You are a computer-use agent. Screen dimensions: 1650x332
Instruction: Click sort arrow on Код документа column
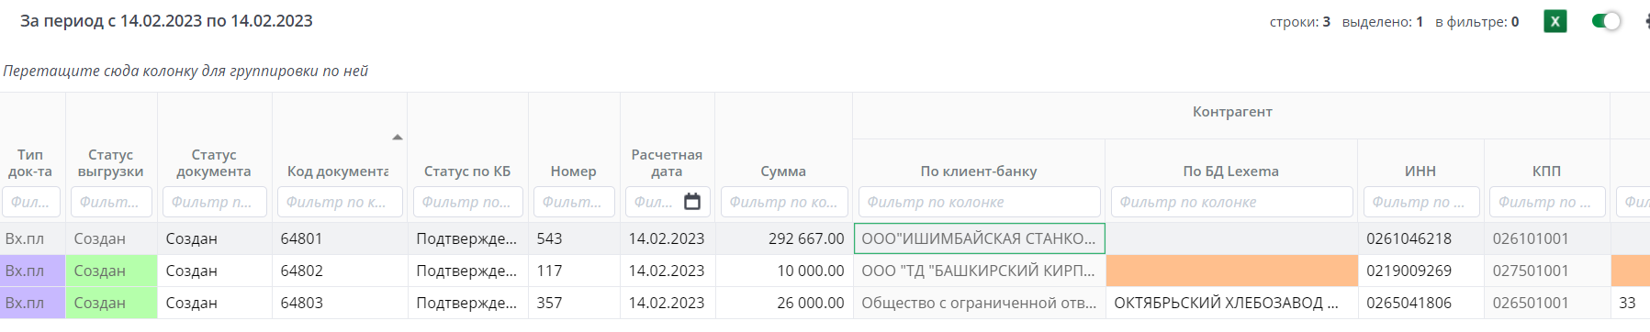398,138
